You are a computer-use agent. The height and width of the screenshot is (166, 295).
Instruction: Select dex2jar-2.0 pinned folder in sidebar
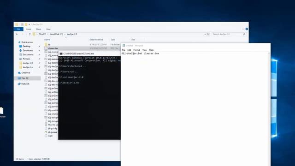click(28, 63)
